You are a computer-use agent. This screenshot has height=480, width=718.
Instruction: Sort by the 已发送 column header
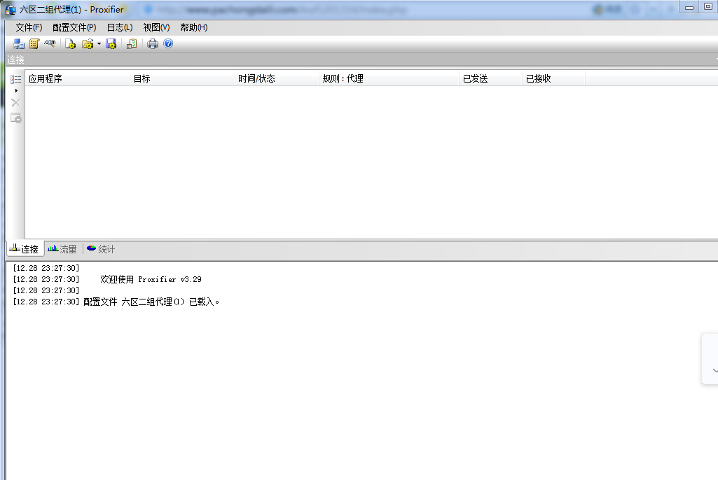pos(490,78)
